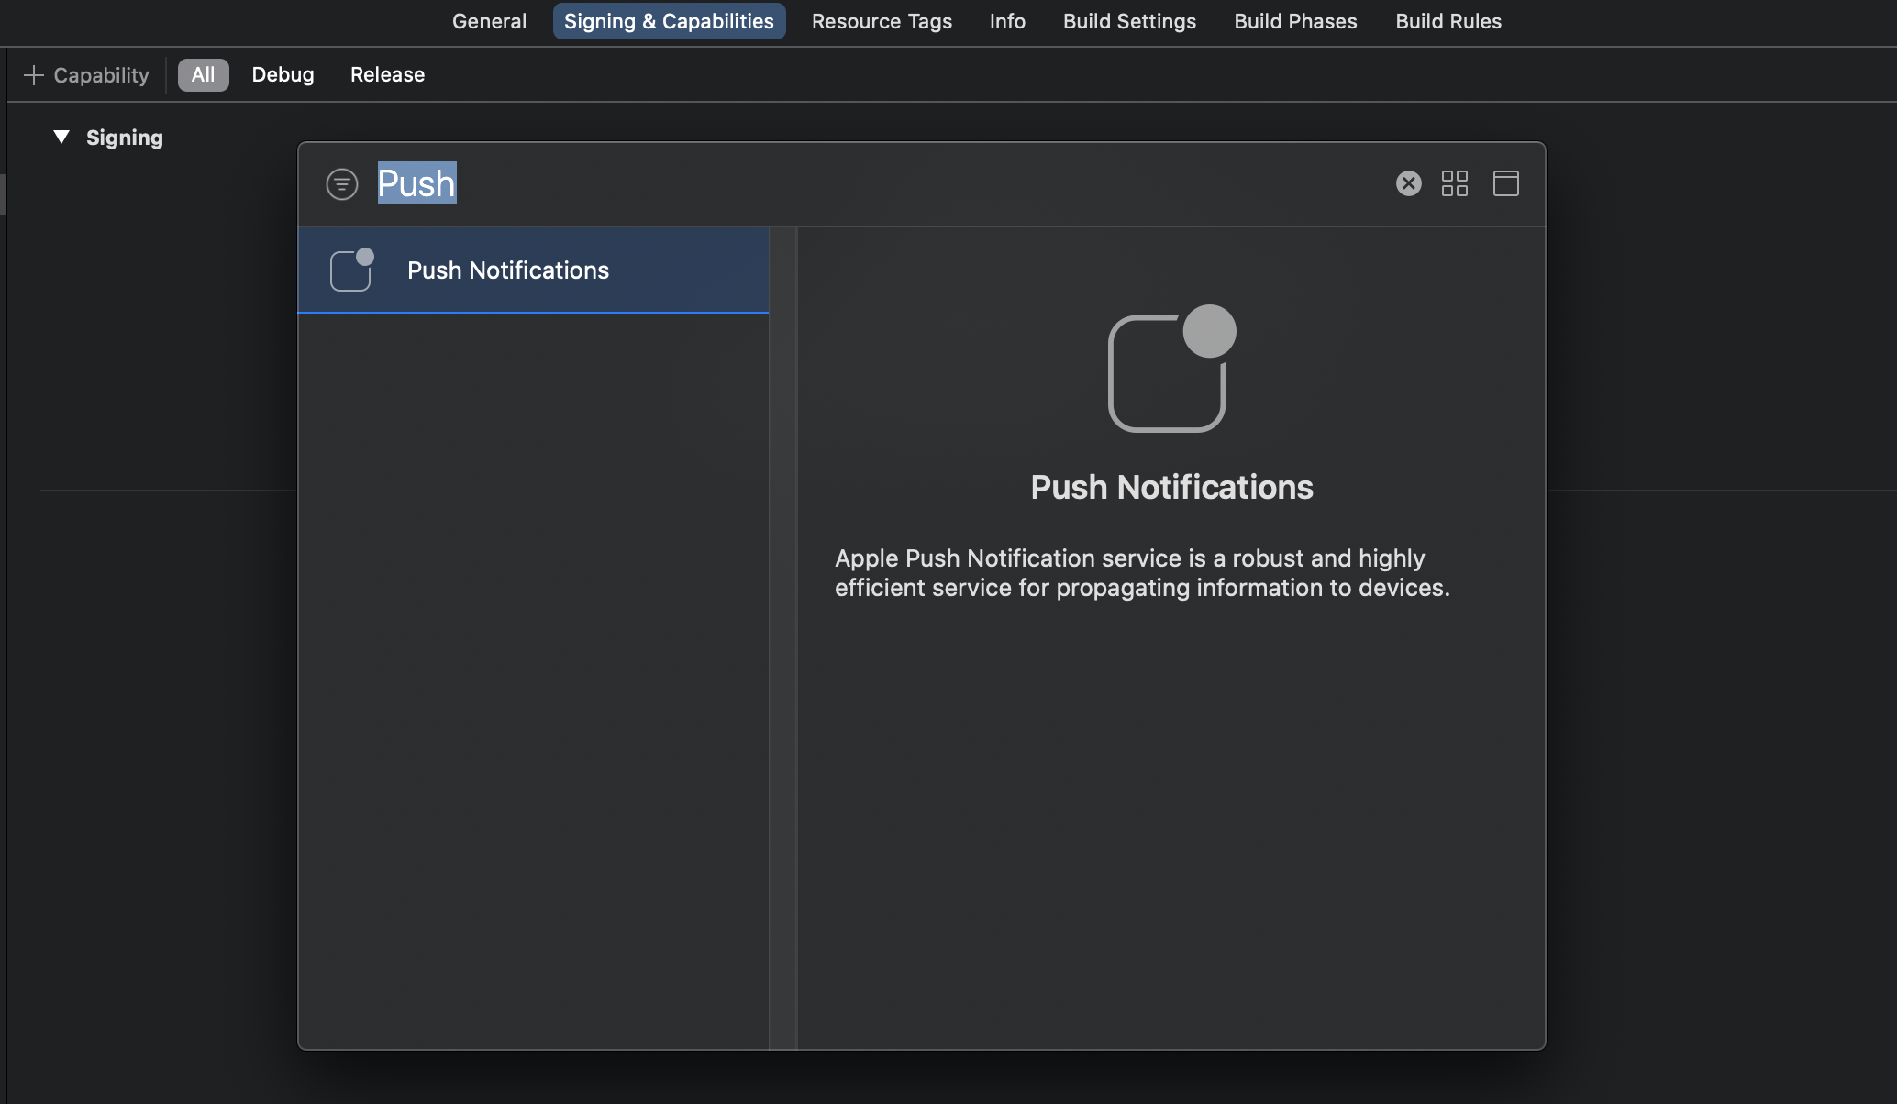This screenshot has height=1104, width=1897.
Task: Click the plus Capability button
Action: coord(86,75)
